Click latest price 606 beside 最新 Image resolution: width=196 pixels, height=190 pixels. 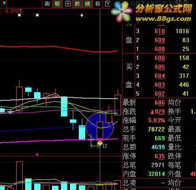[x=160, y=102]
